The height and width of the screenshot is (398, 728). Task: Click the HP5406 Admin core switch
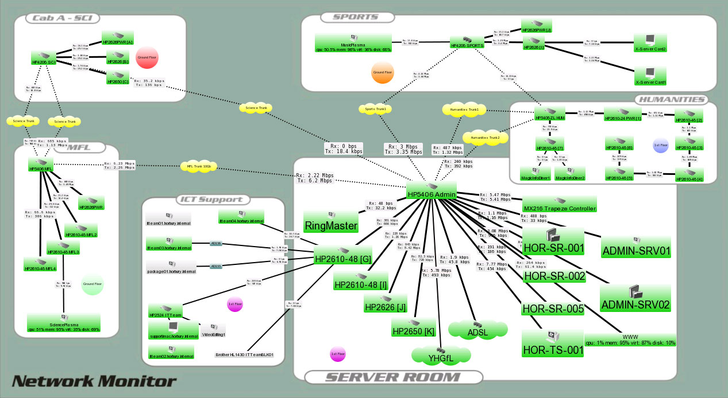coord(432,191)
